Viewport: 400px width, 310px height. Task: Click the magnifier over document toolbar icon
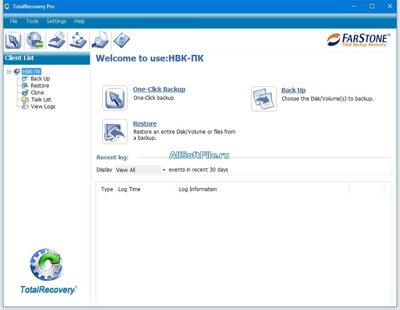[100, 40]
